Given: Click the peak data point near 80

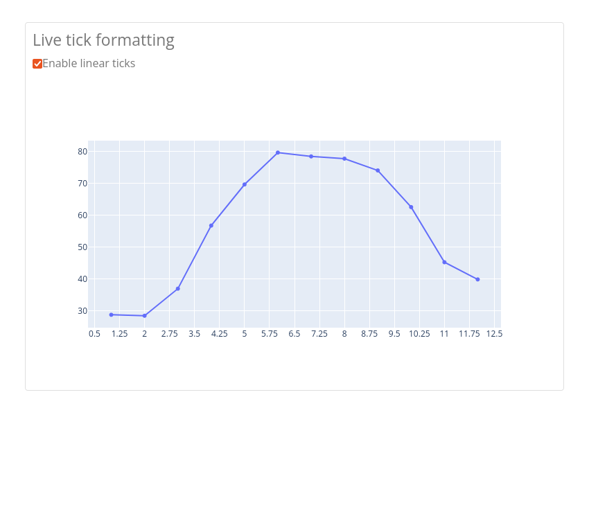Looking at the screenshot, I should coord(278,152).
